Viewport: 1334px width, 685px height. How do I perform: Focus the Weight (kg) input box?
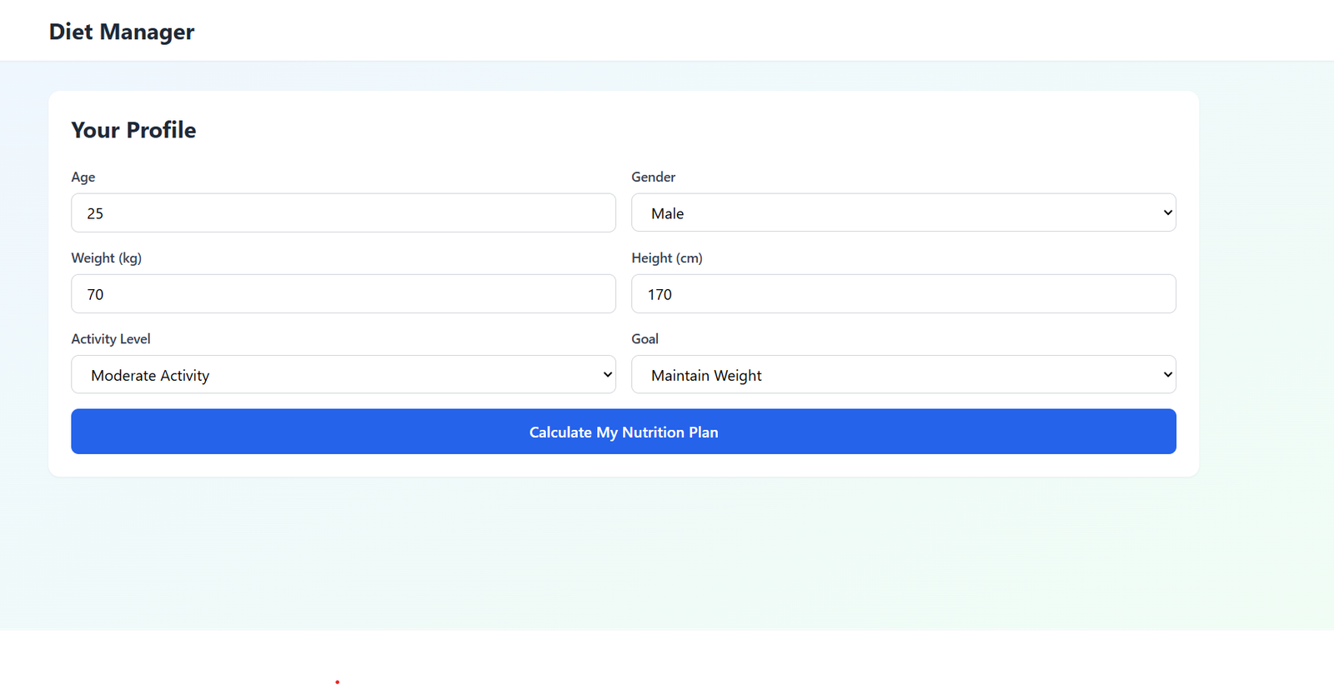pos(343,294)
